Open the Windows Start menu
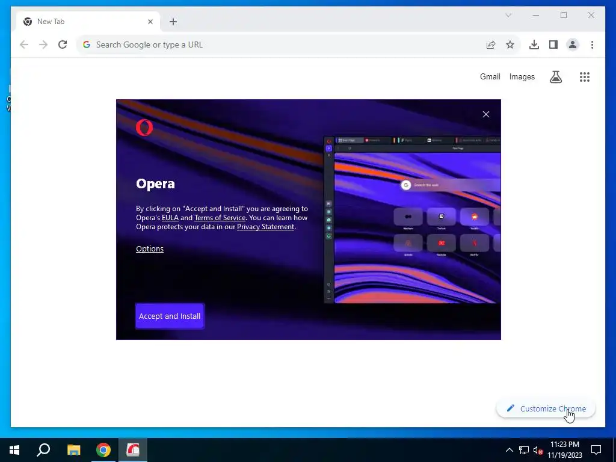Screen dimensions: 616x462 point(14,450)
